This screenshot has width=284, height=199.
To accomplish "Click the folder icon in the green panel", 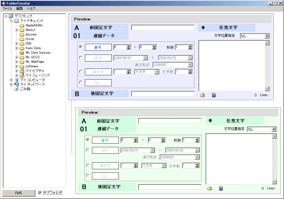I will pyautogui.click(x=209, y=188).
